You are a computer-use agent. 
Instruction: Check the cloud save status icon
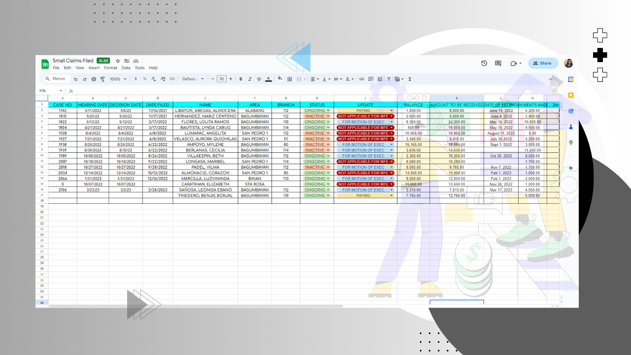pos(136,61)
